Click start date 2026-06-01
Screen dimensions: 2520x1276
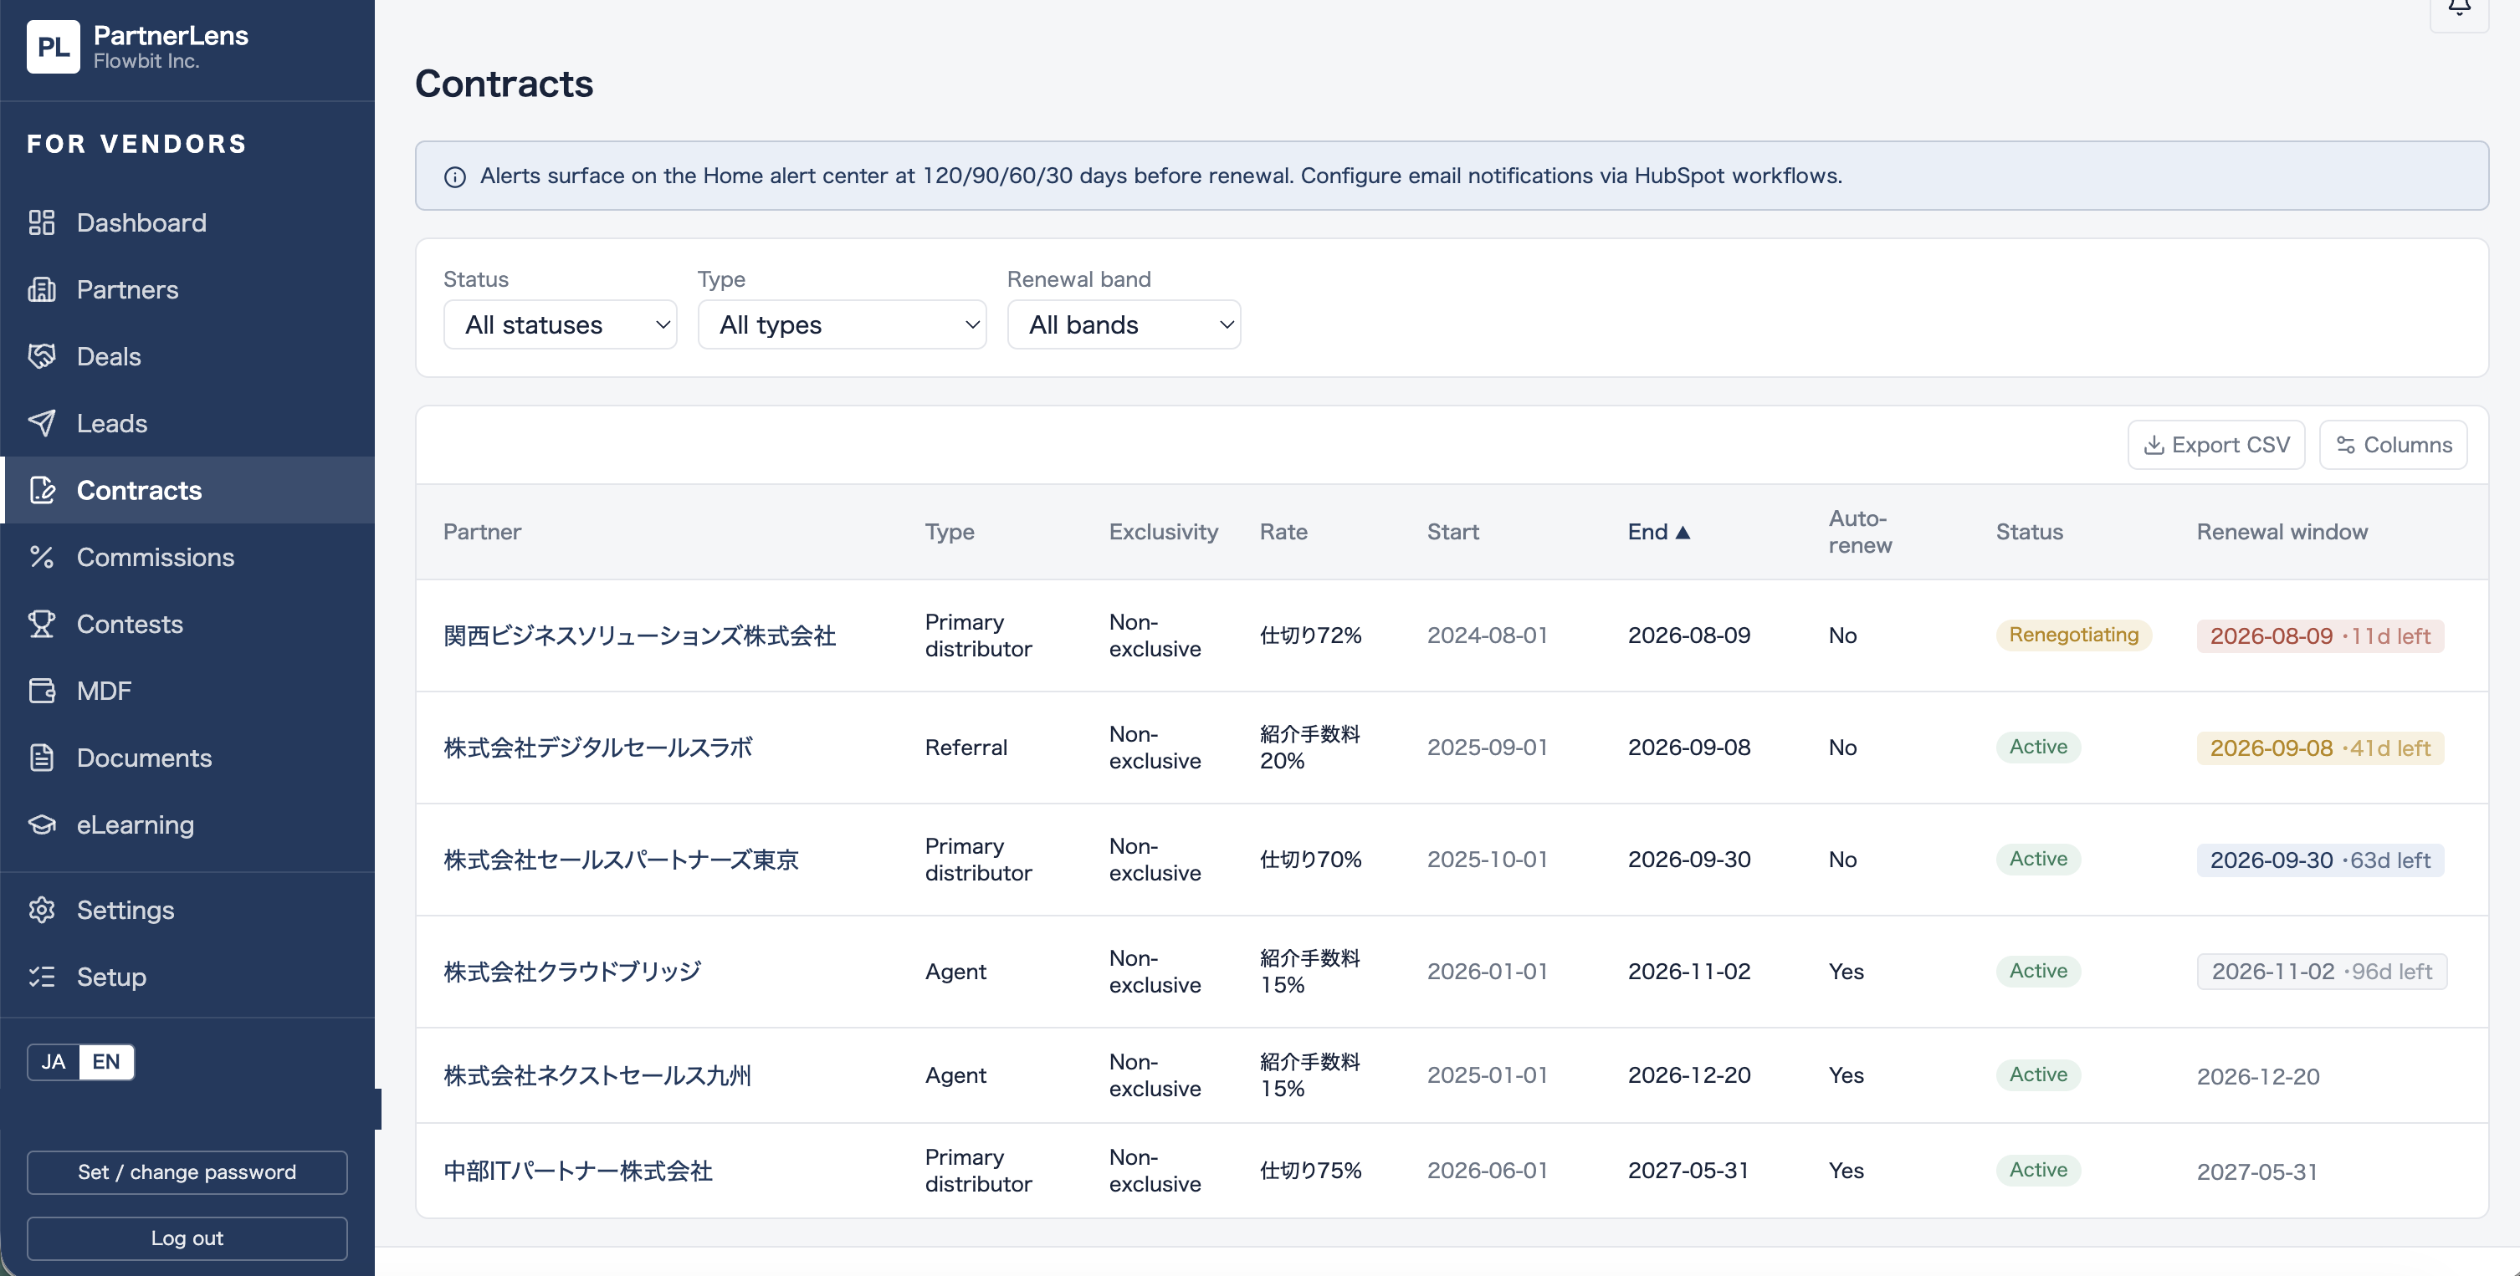click(x=1487, y=1171)
